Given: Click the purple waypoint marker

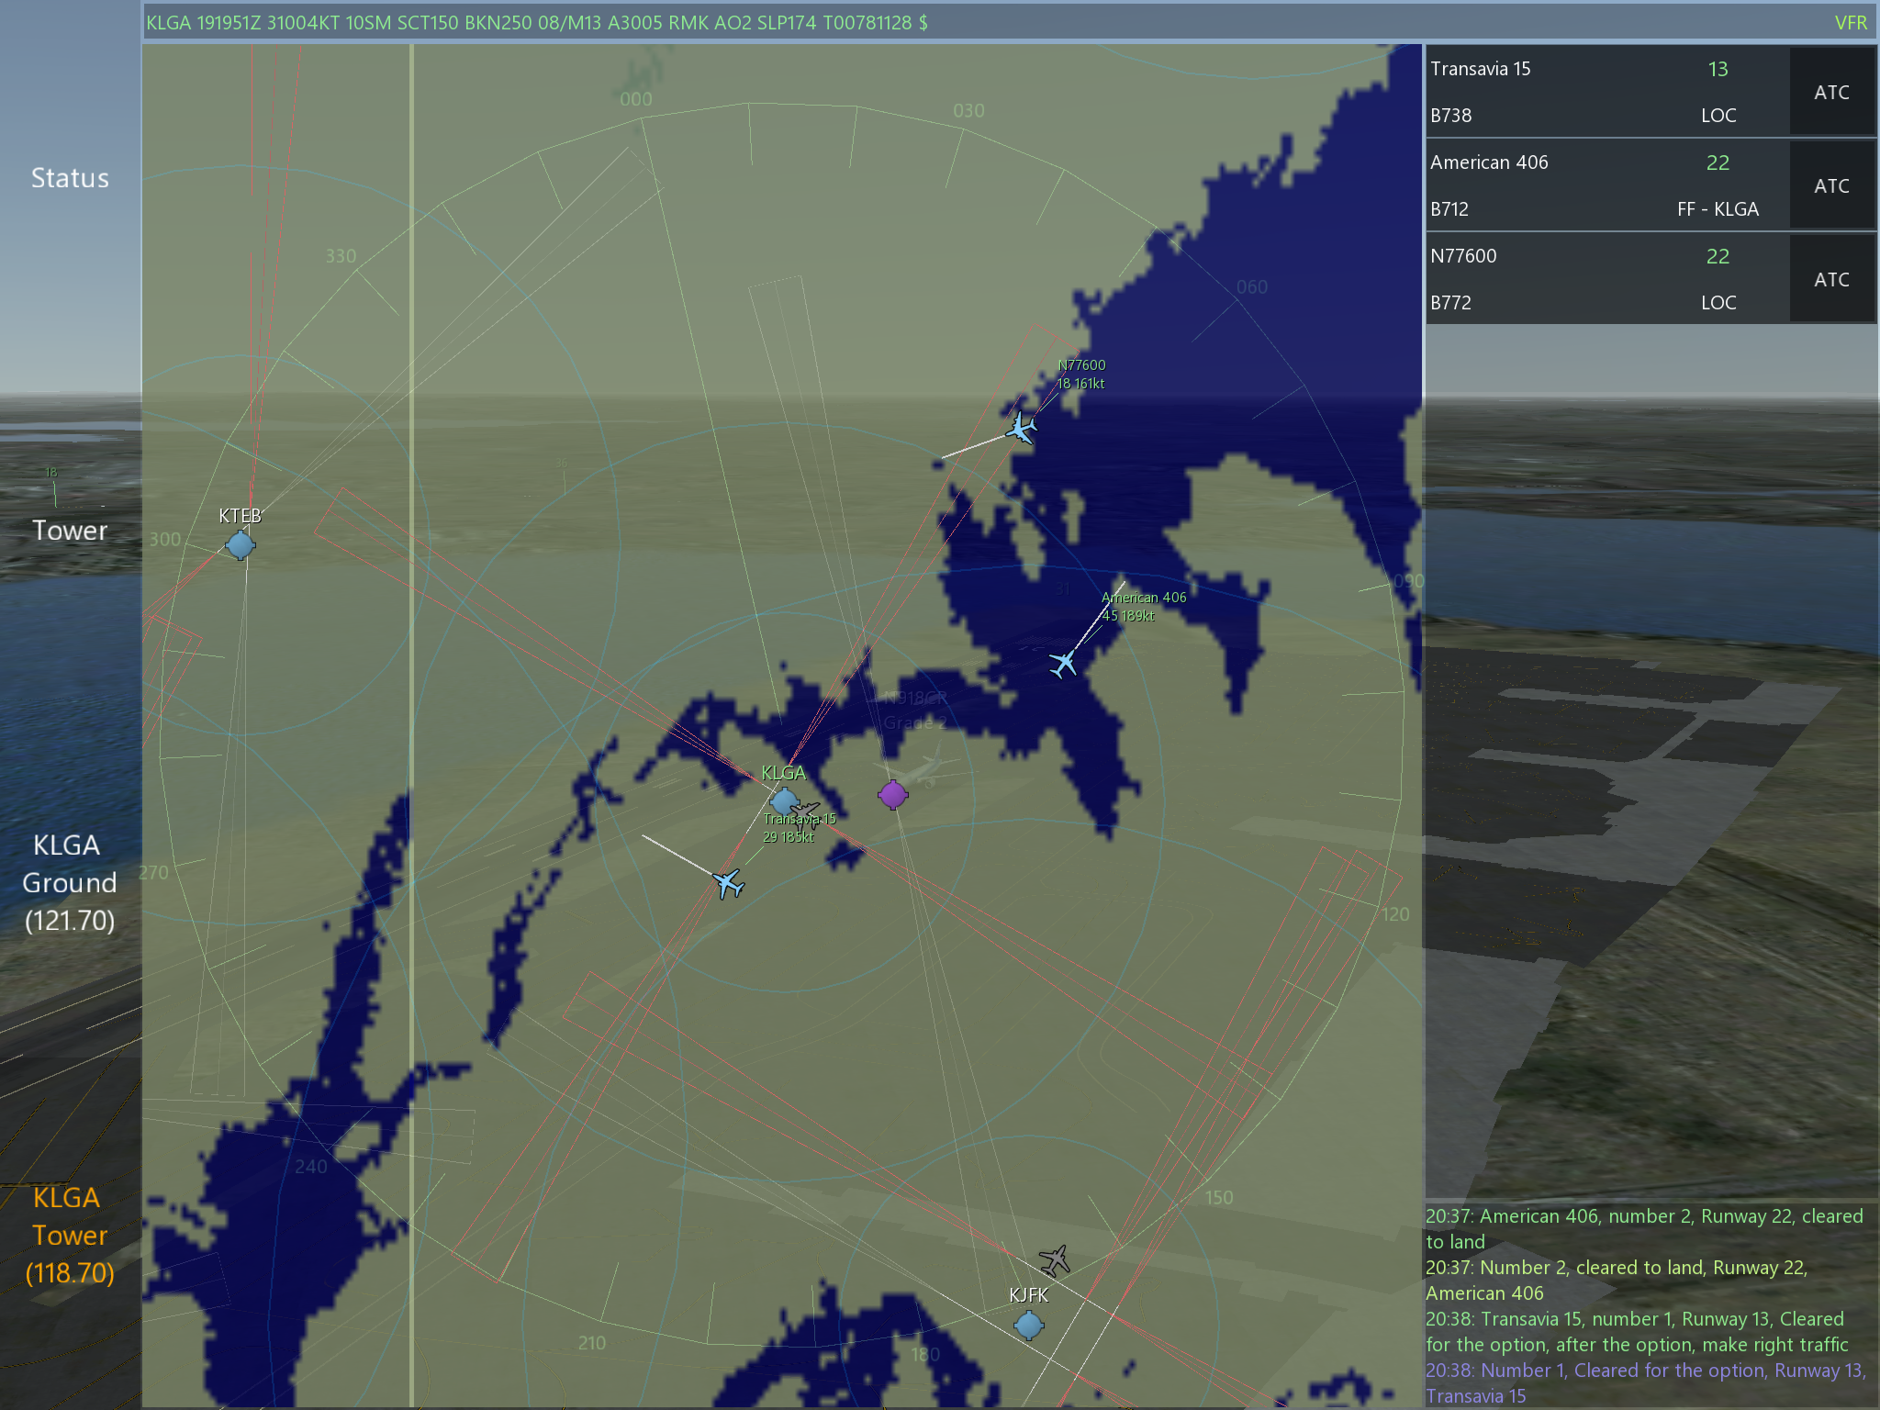Looking at the screenshot, I should click(x=892, y=794).
